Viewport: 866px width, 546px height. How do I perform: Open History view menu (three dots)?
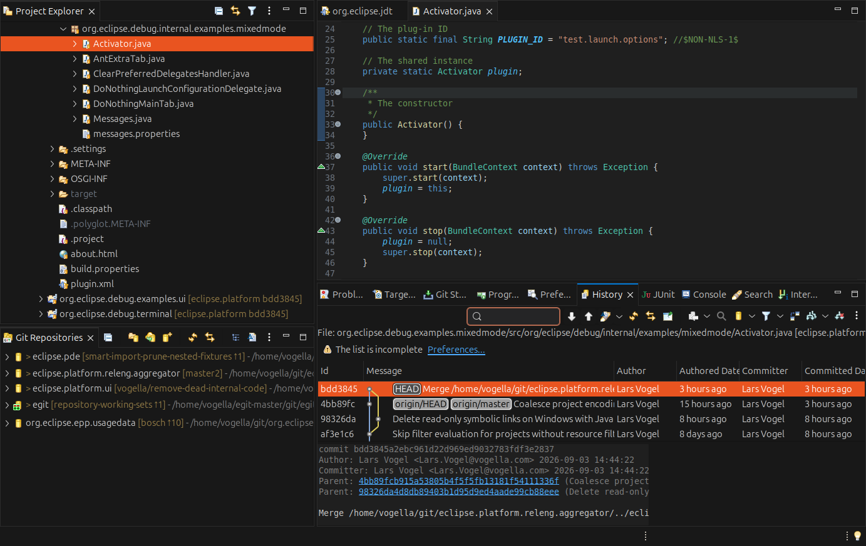tap(857, 316)
